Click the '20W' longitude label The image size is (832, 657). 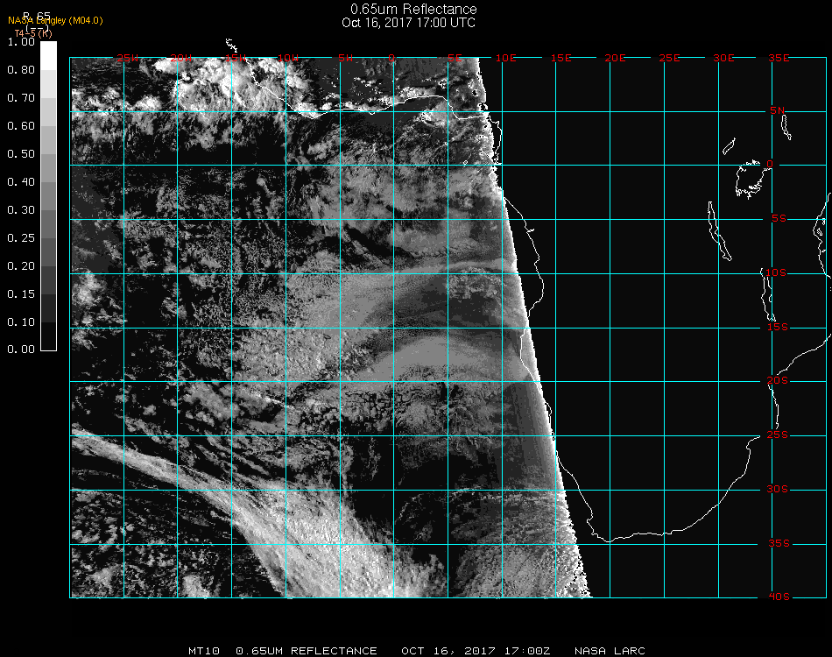(x=181, y=58)
